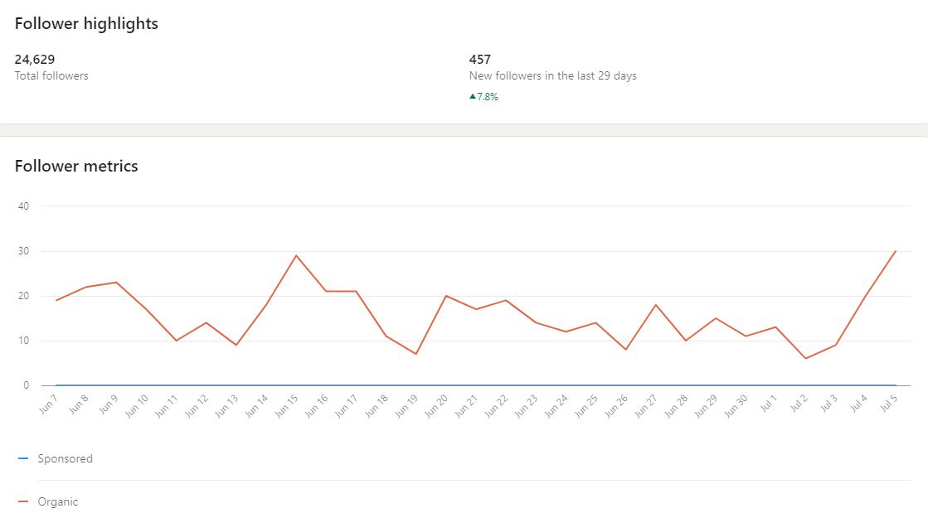
Task: Click the orange Organic legend marker
Action: [23, 501]
